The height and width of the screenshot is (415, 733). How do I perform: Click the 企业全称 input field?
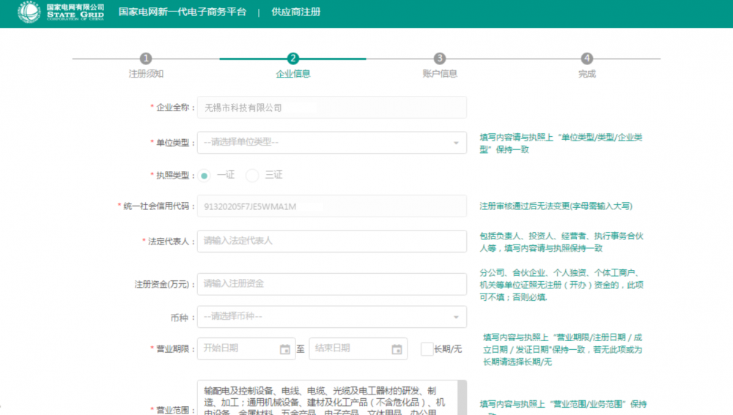tap(332, 108)
